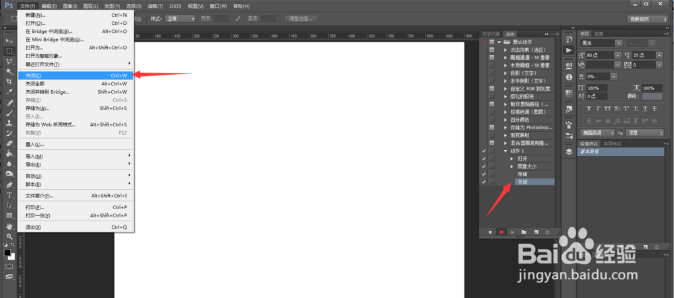Select the Magic Wand tool
The width and height of the screenshot is (674, 298).
click(x=9, y=71)
